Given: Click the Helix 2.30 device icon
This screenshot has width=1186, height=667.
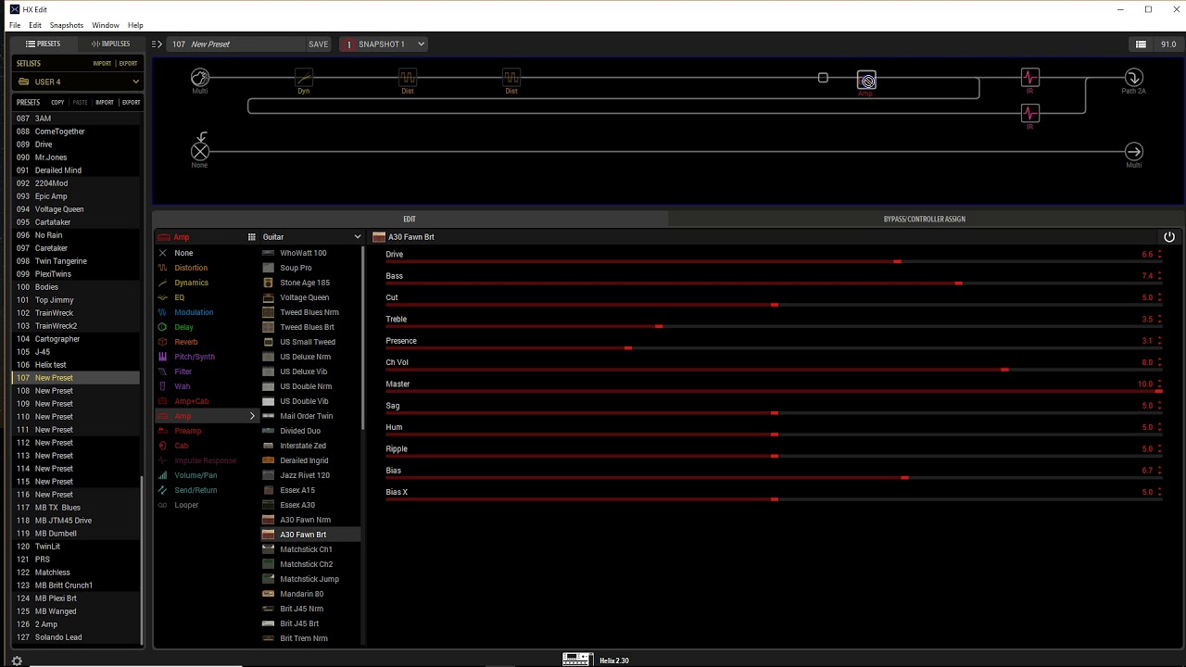Looking at the screenshot, I should (x=576, y=660).
